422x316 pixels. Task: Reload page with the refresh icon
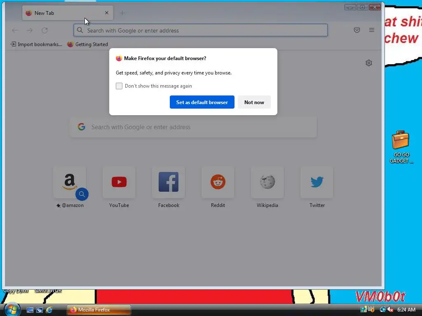coord(45,30)
